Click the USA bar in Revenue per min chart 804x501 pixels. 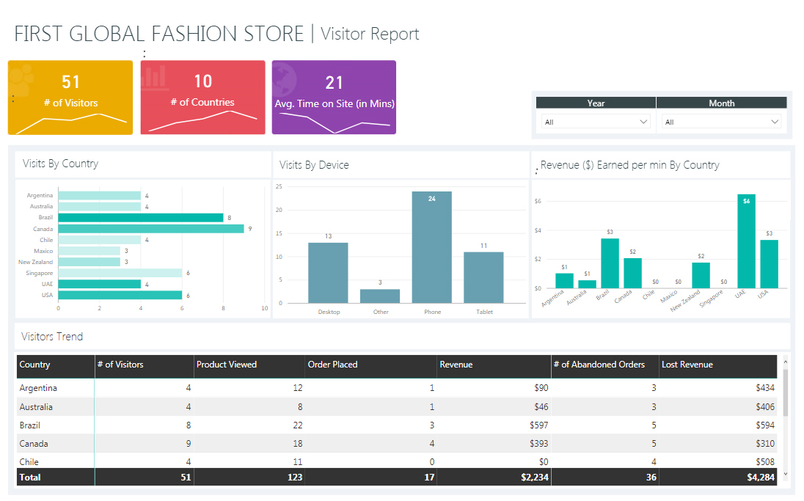769,264
